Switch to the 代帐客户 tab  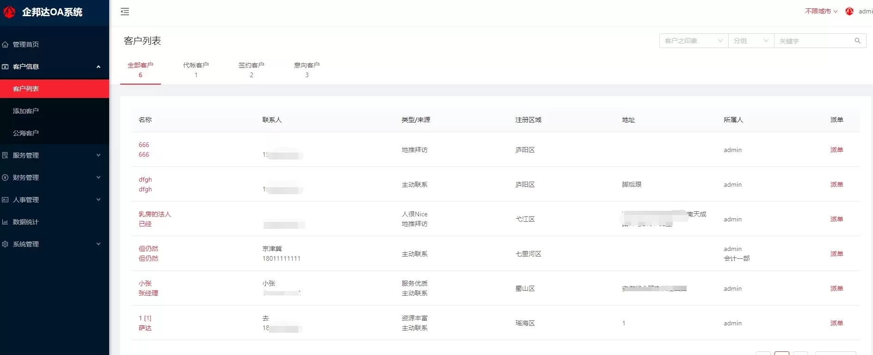pos(196,69)
